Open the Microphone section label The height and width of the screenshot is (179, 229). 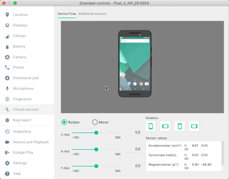[x=23, y=88]
